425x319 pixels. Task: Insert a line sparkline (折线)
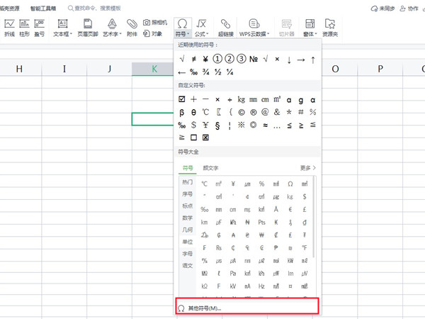coord(9,28)
